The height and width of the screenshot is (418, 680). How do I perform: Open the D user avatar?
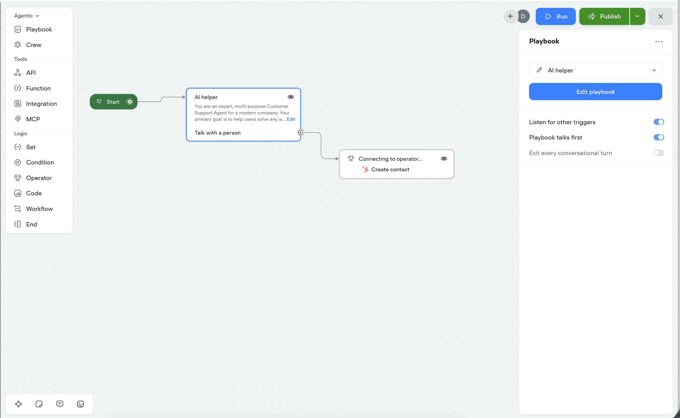coord(523,16)
